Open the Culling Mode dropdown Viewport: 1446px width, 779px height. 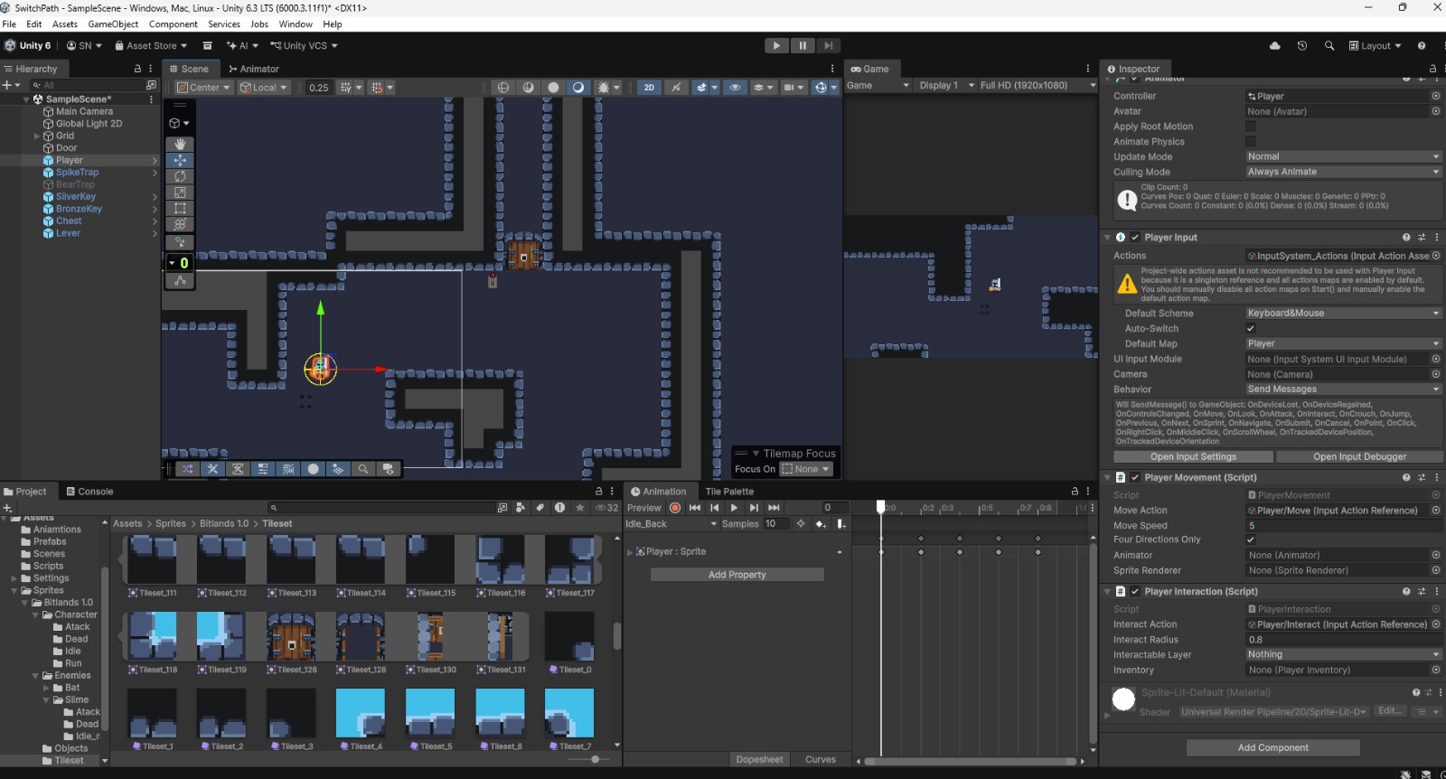[x=1343, y=172]
